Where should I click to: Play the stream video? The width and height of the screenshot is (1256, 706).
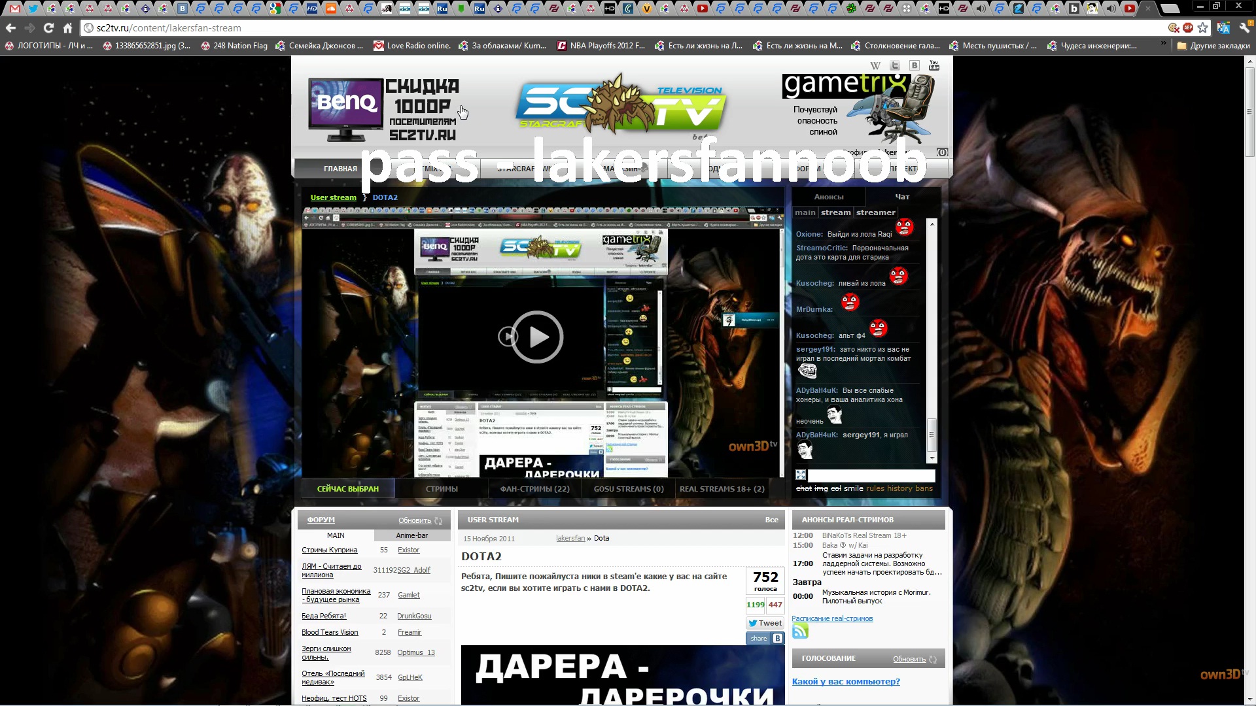point(536,337)
